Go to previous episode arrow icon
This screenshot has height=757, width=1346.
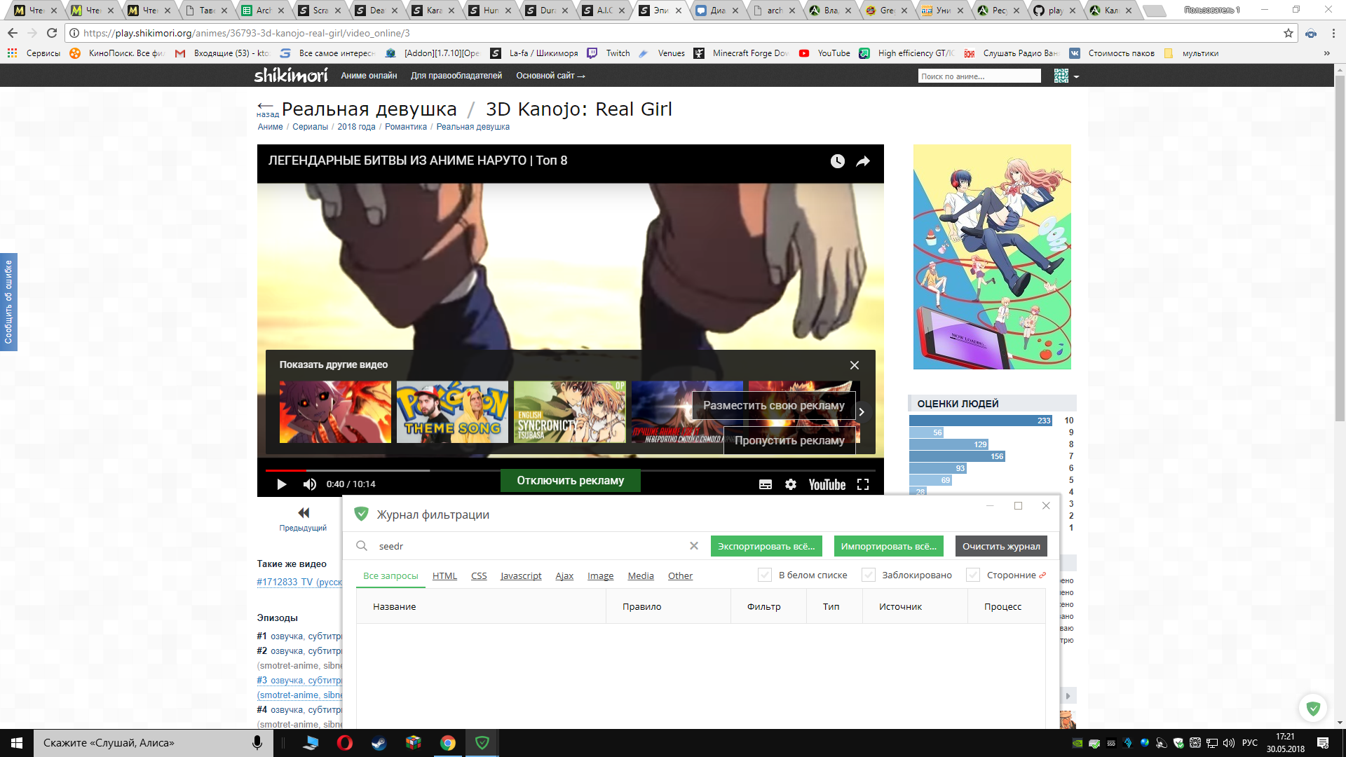(303, 513)
